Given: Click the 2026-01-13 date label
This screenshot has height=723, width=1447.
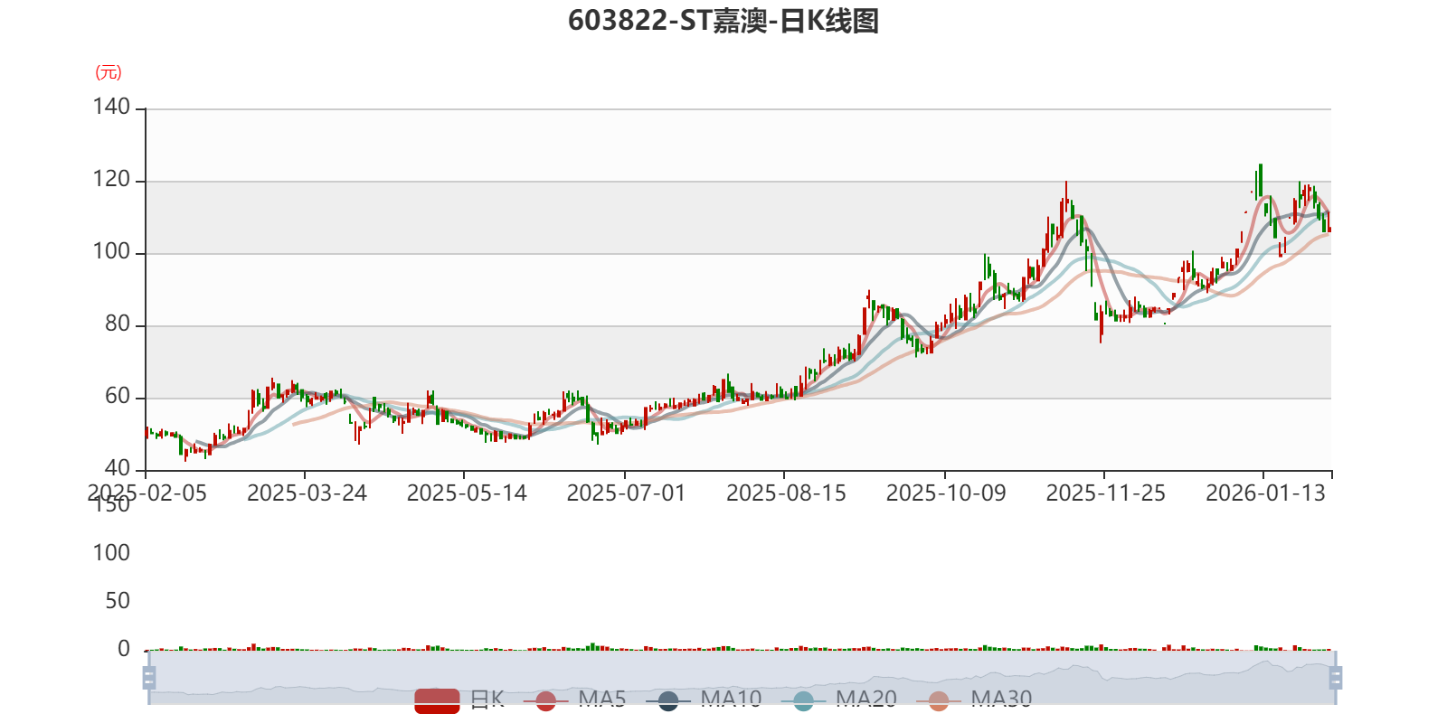Looking at the screenshot, I should 1265,493.
